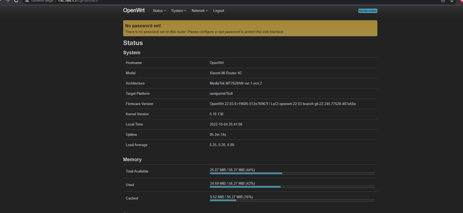This screenshot has width=463, height=213.
Task: Click the OpenWrt brand logo link
Action: coord(134,10)
